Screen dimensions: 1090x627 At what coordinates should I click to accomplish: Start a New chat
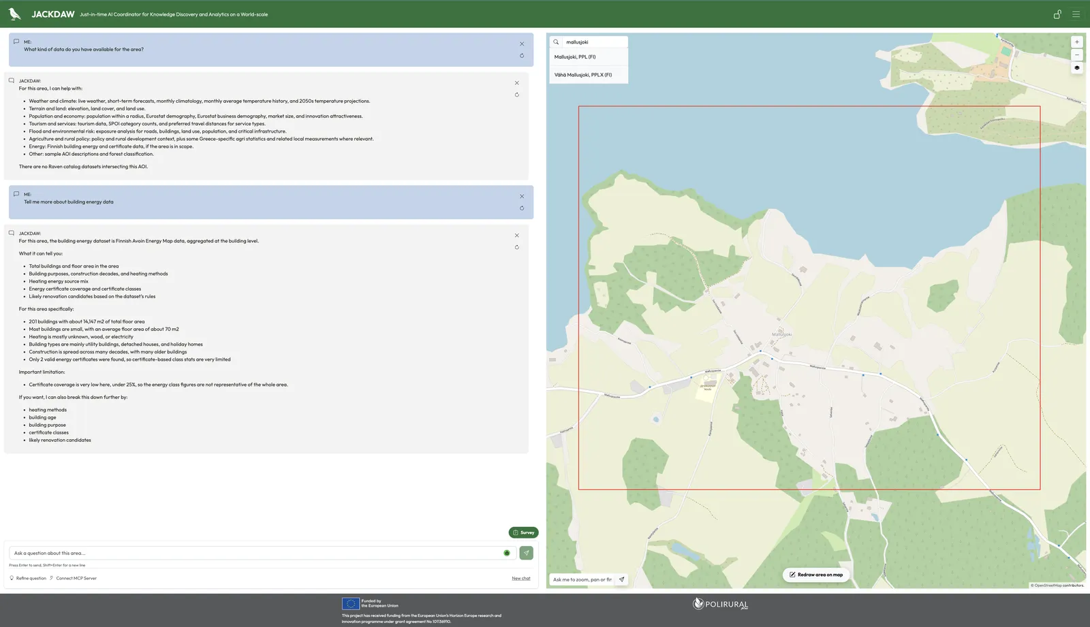tap(521, 578)
